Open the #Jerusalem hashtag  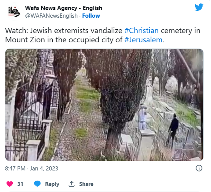[x=144, y=40]
